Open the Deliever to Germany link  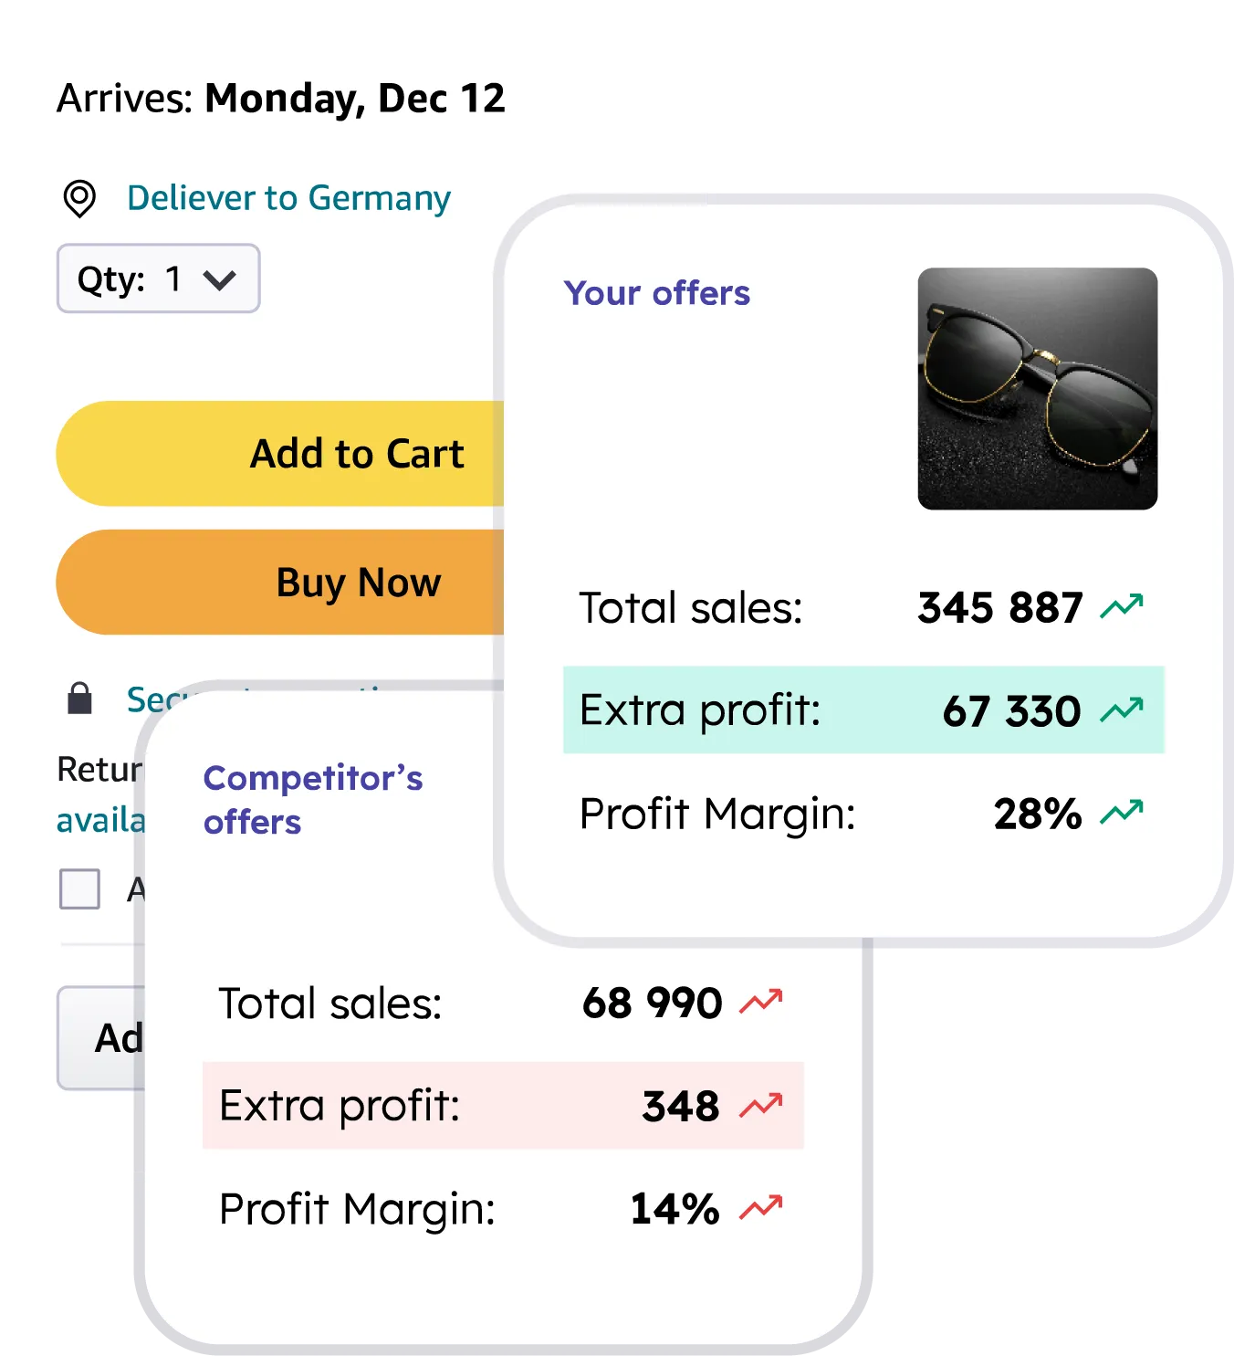coord(288,198)
